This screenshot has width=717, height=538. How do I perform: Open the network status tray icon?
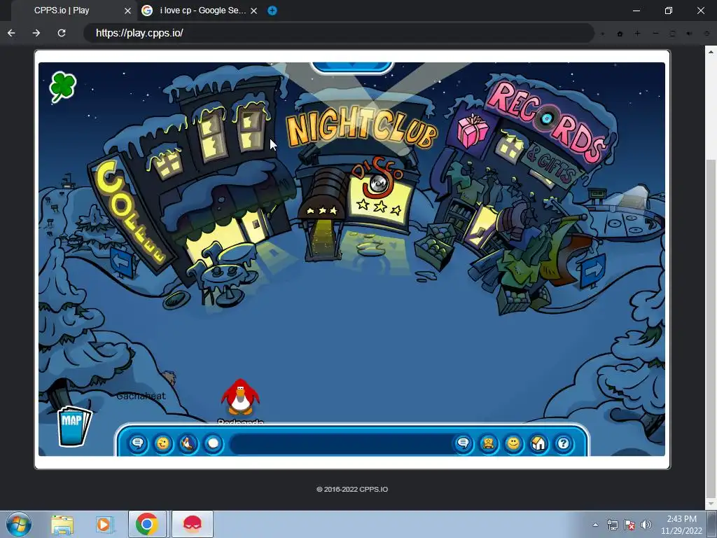[612, 525]
